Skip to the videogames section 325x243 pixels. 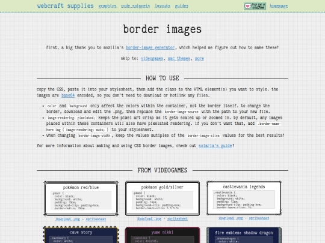coord(152,58)
